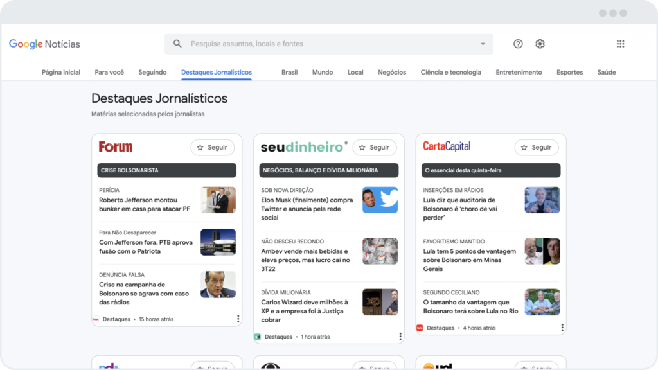
Task: Open the settings gear icon
Action: pyautogui.click(x=540, y=44)
